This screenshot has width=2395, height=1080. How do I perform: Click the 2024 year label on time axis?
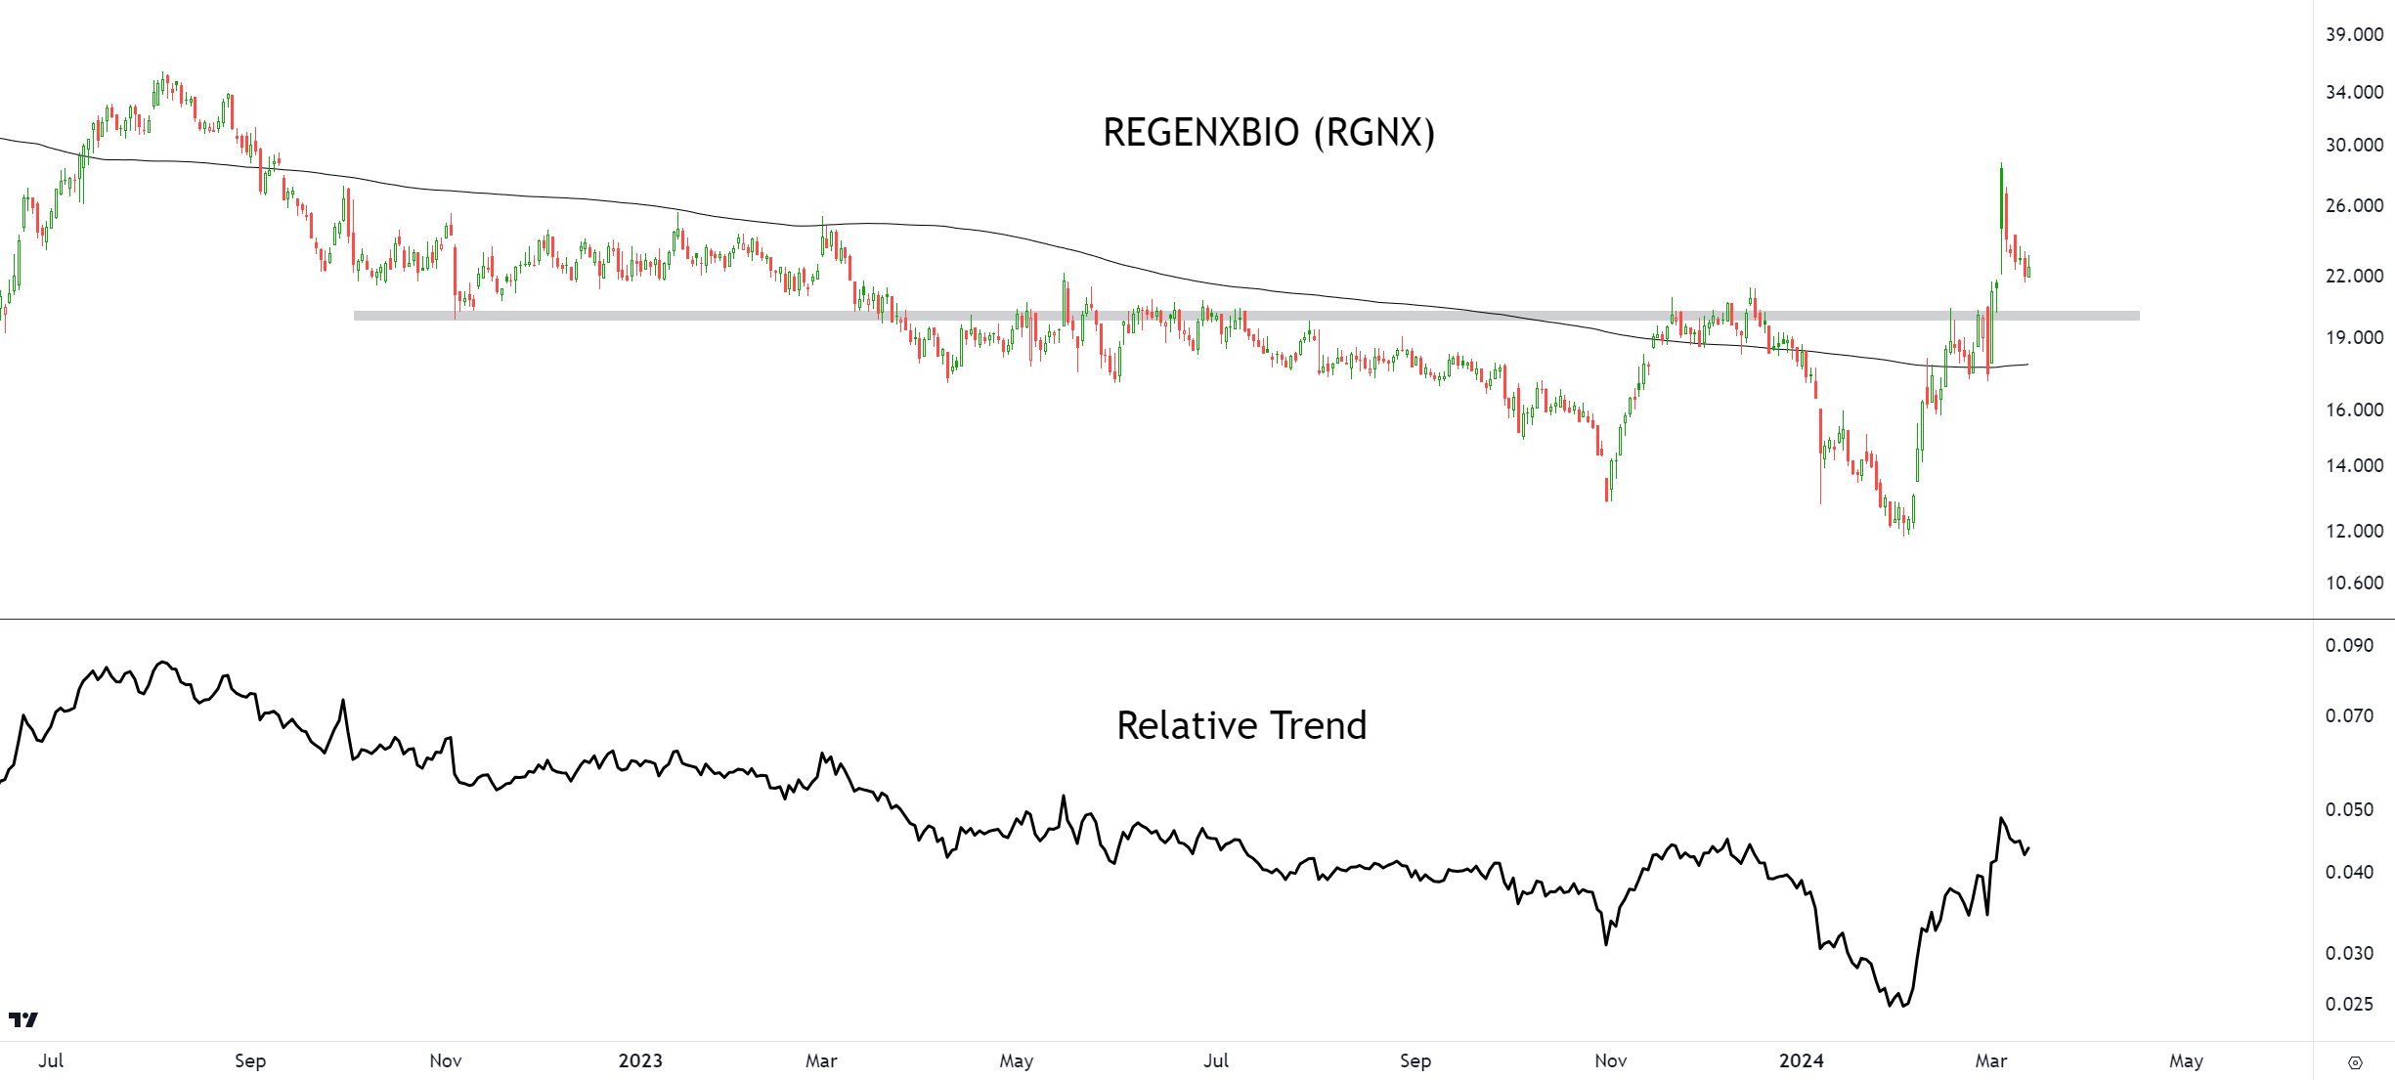click(1801, 1060)
